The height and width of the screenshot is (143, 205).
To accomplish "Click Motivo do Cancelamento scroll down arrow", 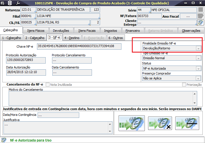I will [x=195, y=103].
